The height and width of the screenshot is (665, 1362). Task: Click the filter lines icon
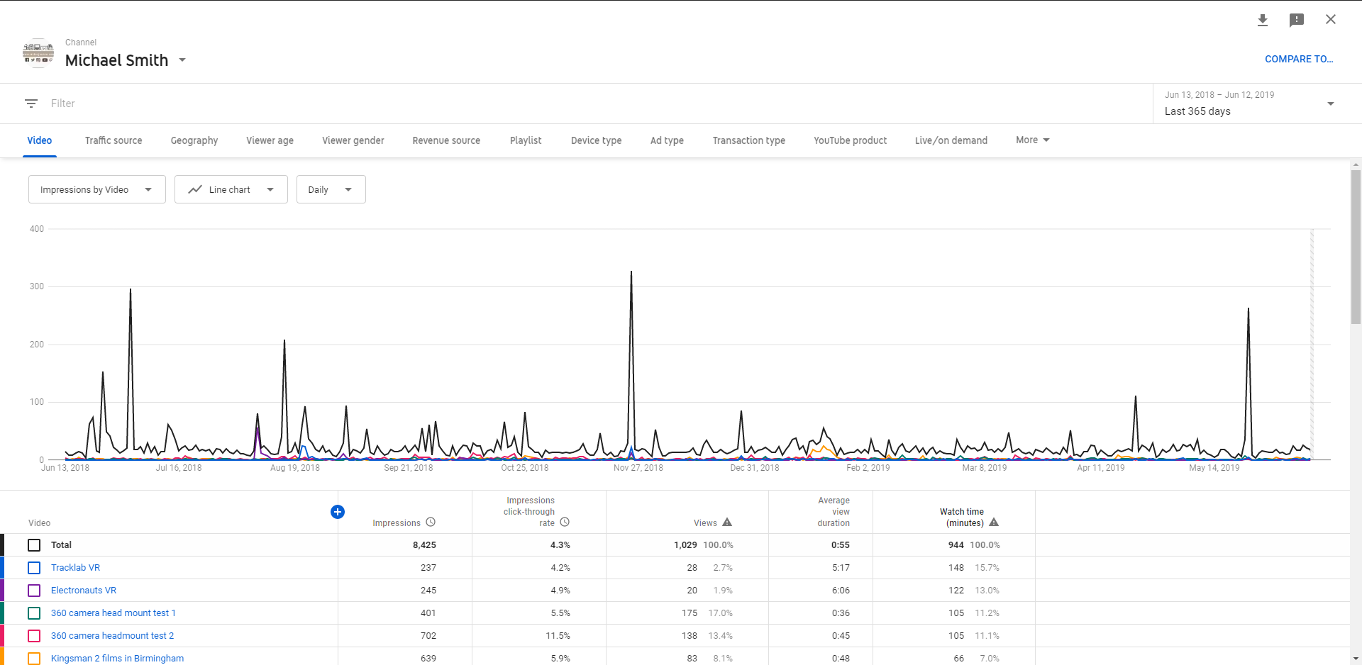click(x=31, y=104)
